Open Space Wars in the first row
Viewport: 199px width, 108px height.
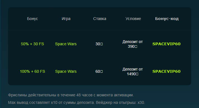pos(66,44)
